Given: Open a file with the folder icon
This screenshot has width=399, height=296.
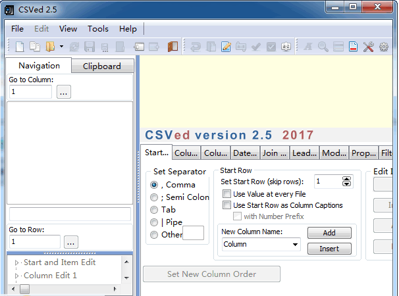Looking at the screenshot, I should [x=50, y=47].
